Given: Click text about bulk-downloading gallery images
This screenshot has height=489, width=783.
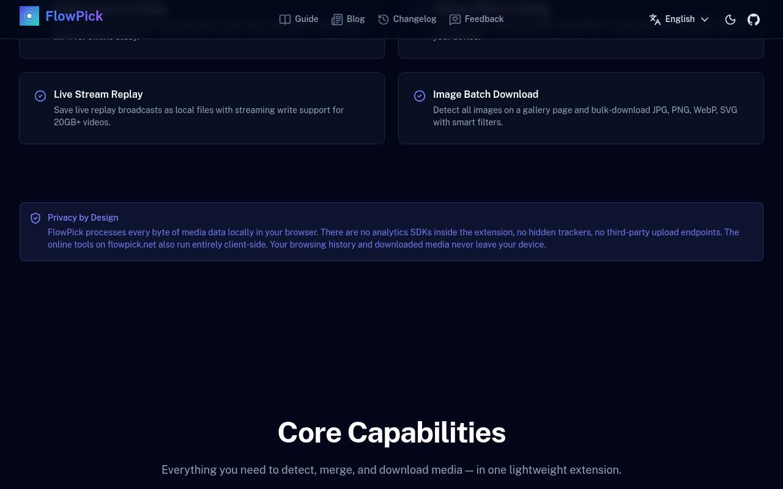Looking at the screenshot, I should [585, 116].
